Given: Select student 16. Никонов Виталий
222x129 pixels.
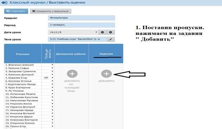Looking at the screenshot, I should click(20, 113).
